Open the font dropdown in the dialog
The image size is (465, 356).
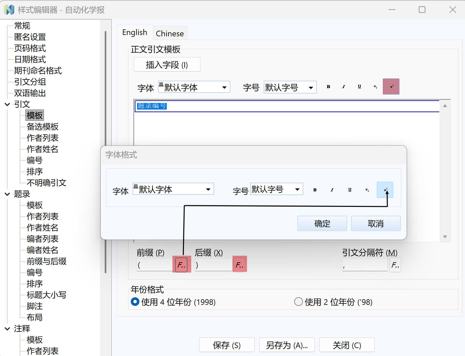(208, 189)
